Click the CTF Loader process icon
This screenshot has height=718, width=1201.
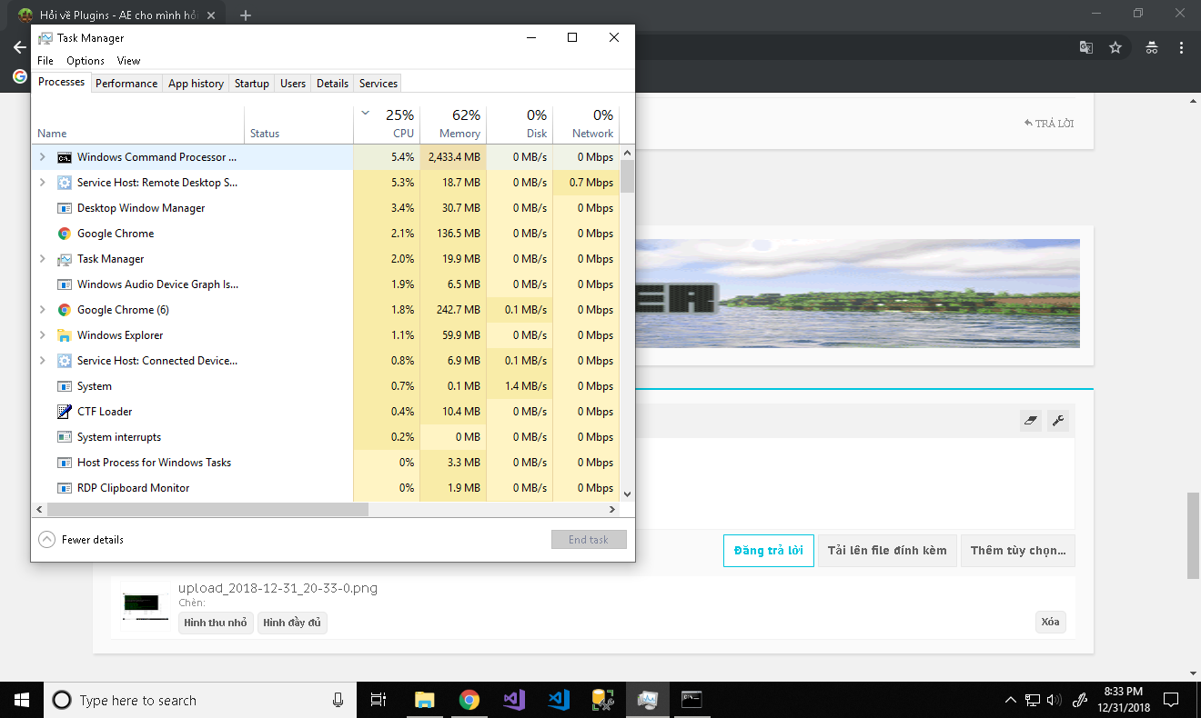click(x=65, y=412)
